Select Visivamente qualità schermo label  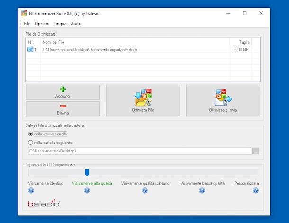point(145,183)
